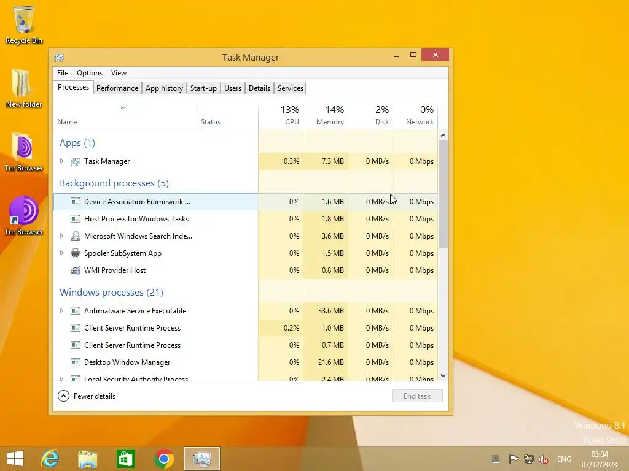This screenshot has height=471, width=629.
Task: Select the Tor Browser folder icon on desktop
Action: click(24, 152)
